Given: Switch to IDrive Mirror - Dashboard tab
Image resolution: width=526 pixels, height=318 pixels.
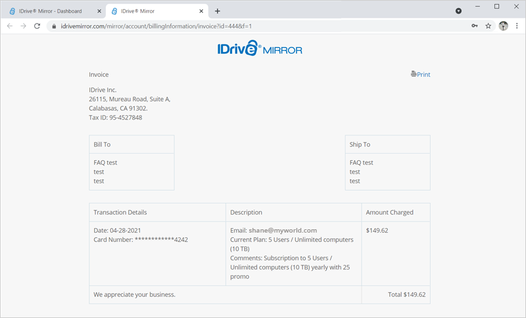Looking at the screenshot, I should (x=56, y=11).
